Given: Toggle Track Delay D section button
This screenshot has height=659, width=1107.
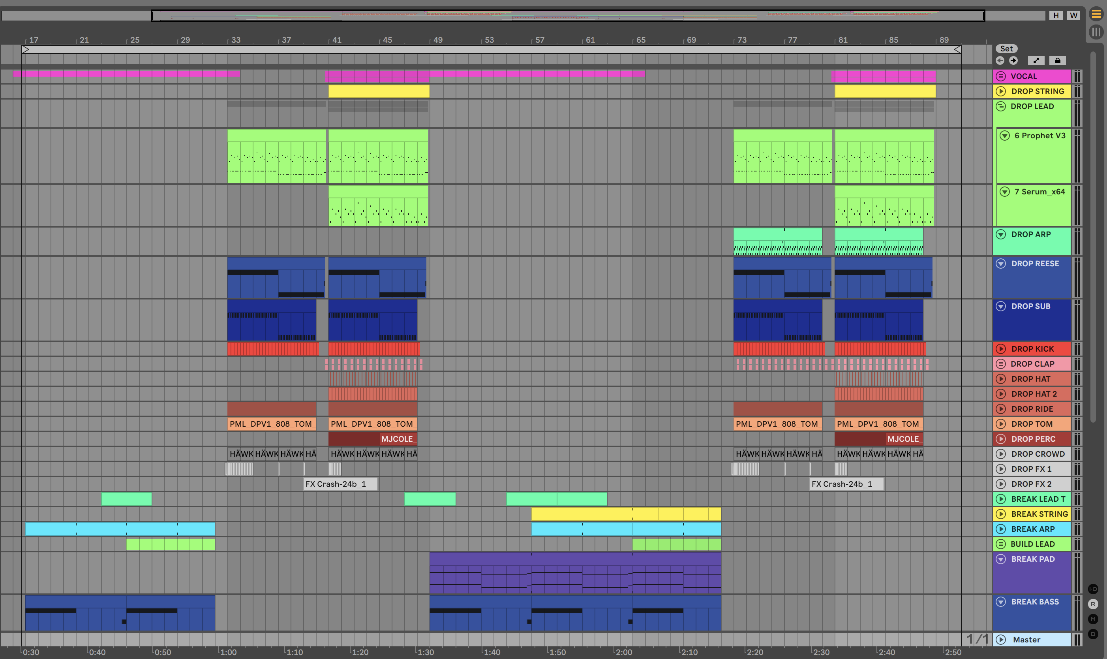Looking at the screenshot, I should click(1093, 634).
